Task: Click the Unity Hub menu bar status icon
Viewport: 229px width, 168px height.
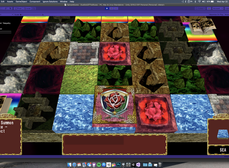Action: pyautogui.click(x=183, y=2)
